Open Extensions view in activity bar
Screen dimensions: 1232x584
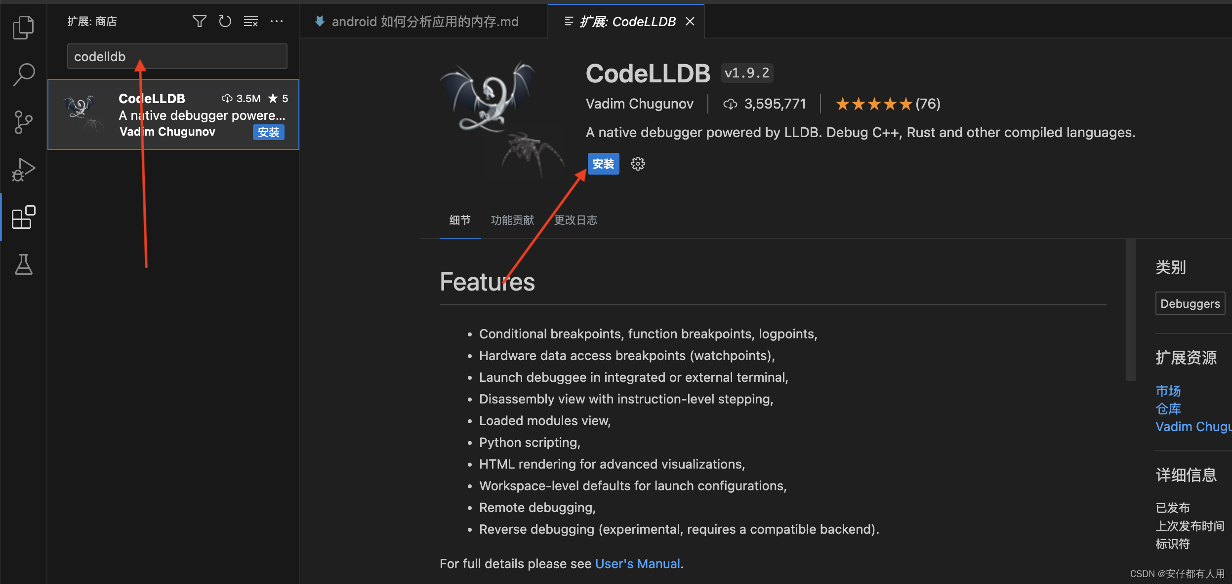pos(23,217)
